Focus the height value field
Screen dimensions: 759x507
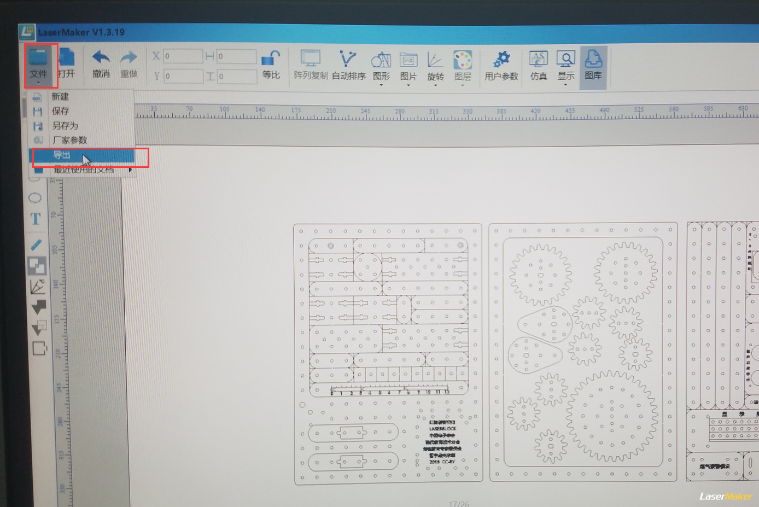pos(237,77)
